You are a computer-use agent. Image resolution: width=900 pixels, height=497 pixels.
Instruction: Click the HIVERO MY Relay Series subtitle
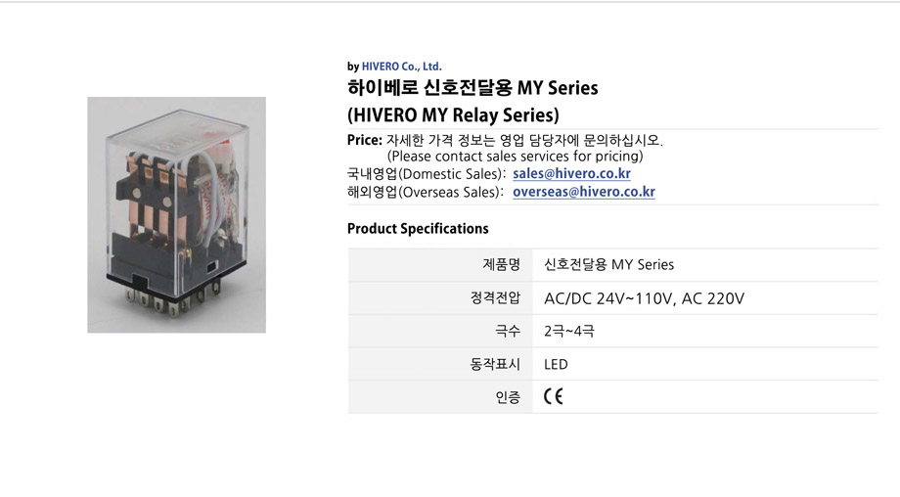pos(453,115)
